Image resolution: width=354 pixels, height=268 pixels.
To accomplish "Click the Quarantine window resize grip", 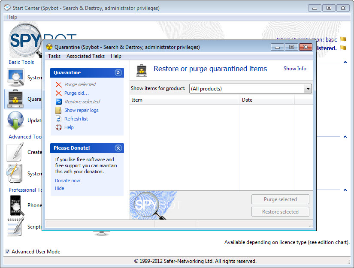I will 311,225.
